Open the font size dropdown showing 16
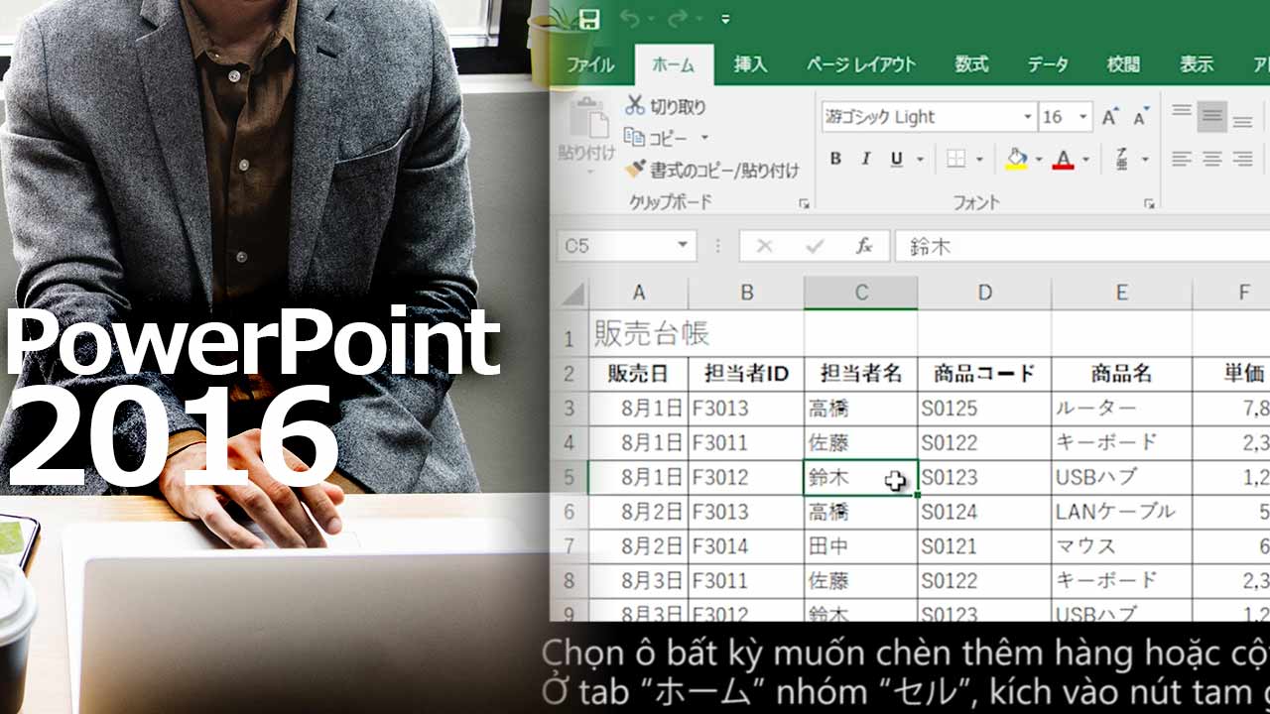The image size is (1270, 714). (x=1082, y=117)
